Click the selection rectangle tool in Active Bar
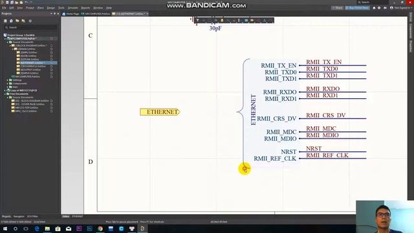This screenshot has height=233, width=414. coord(210,20)
